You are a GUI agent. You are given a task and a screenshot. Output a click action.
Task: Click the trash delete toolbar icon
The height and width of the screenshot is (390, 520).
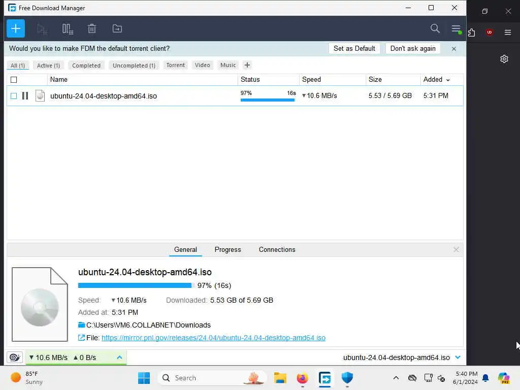pyautogui.click(x=92, y=29)
